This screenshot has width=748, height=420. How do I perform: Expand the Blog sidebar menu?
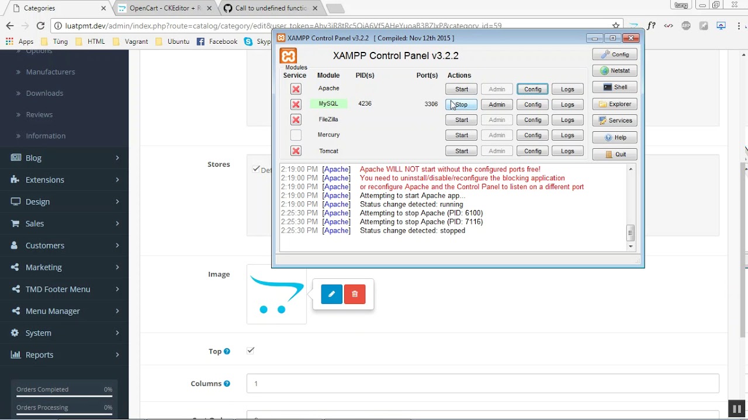tap(64, 157)
